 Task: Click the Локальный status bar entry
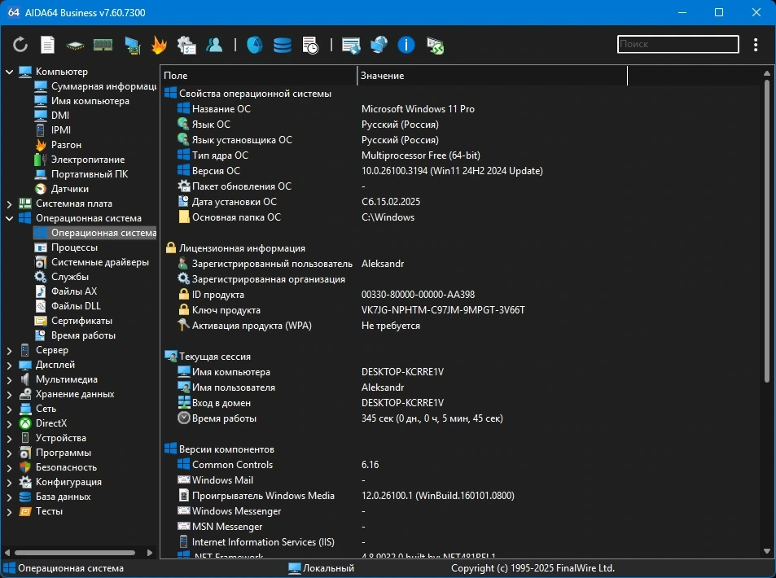point(321,568)
